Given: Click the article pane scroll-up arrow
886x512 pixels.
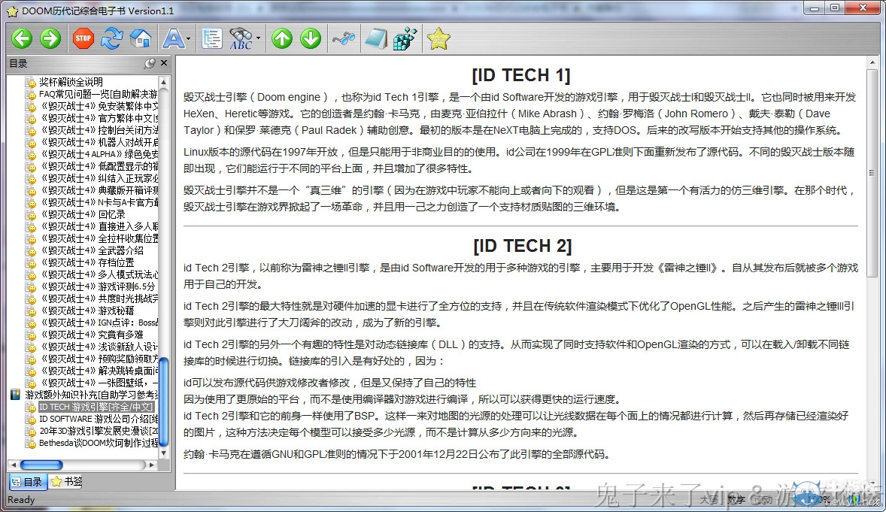Looking at the screenshot, I should point(872,62).
